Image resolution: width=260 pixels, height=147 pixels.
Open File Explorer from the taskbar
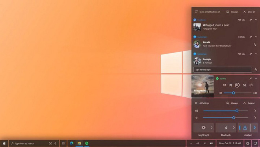click(x=79, y=143)
